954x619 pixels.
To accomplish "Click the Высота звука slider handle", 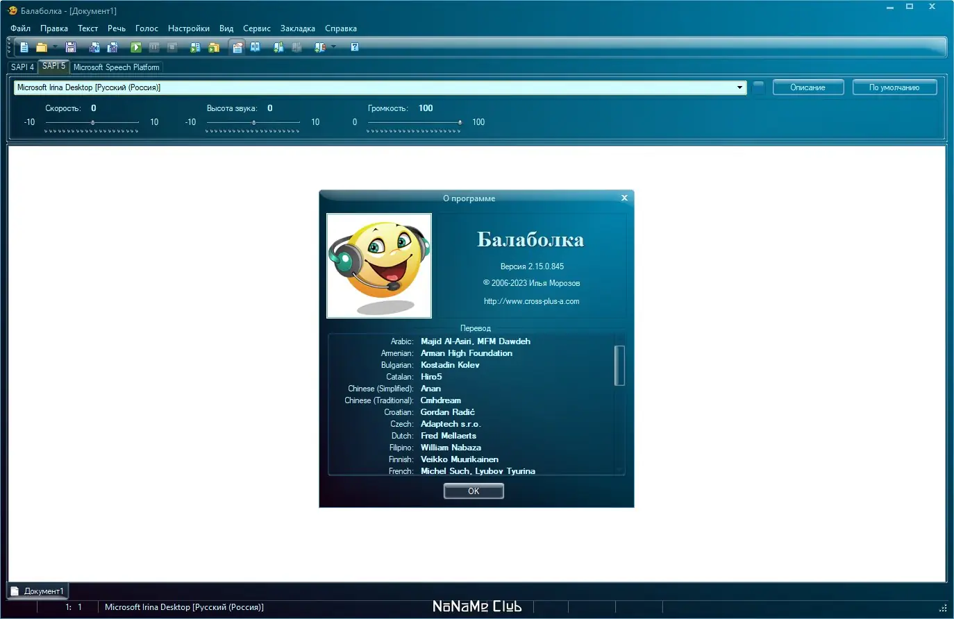I will coord(253,122).
